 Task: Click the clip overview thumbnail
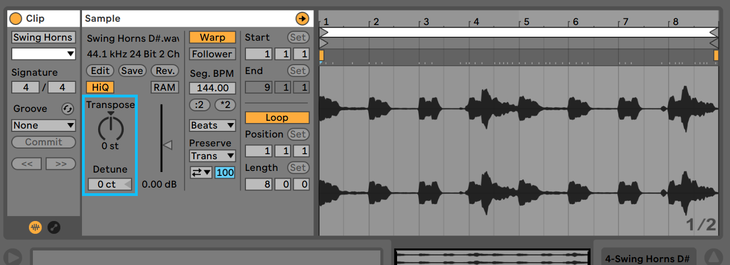pyautogui.click(x=492, y=257)
